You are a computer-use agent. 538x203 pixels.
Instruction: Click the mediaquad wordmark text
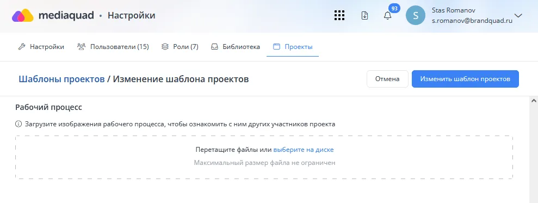coord(66,15)
